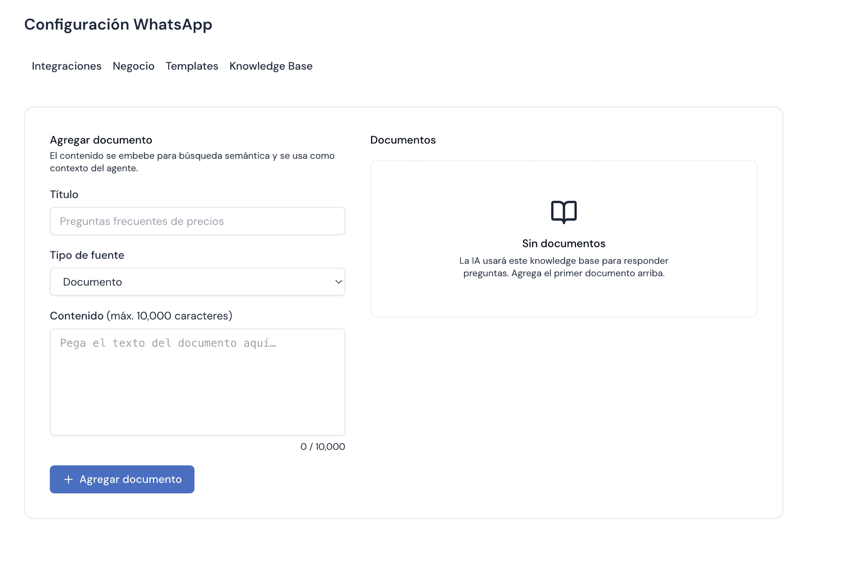Click the 'Título' field label
The width and height of the screenshot is (858, 565).
(x=64, y=194)
